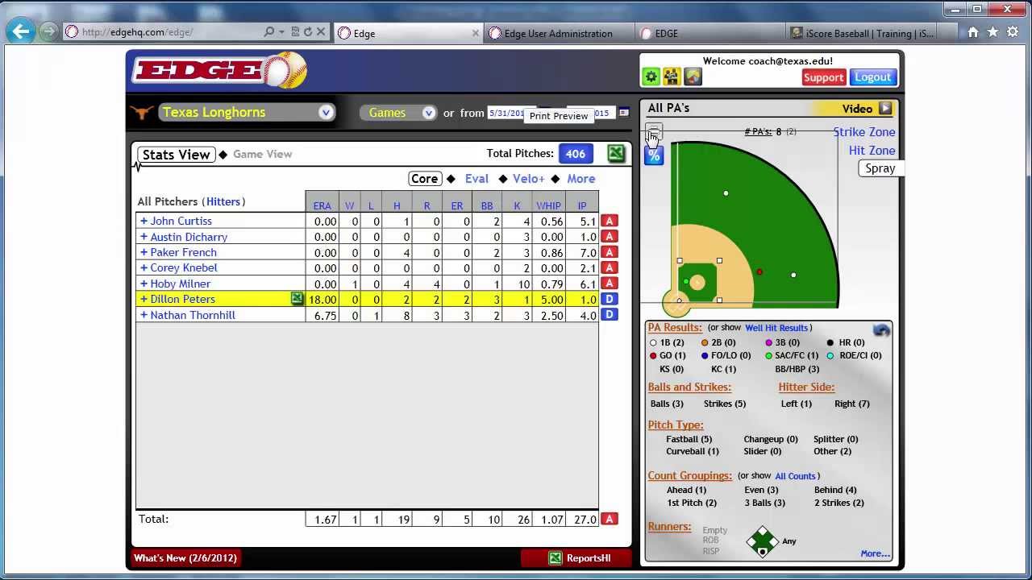The width and height of the screenshot is (1032, 580).
Task: Expand John Curtiss row with plus sign
Action: click(144, 221)
